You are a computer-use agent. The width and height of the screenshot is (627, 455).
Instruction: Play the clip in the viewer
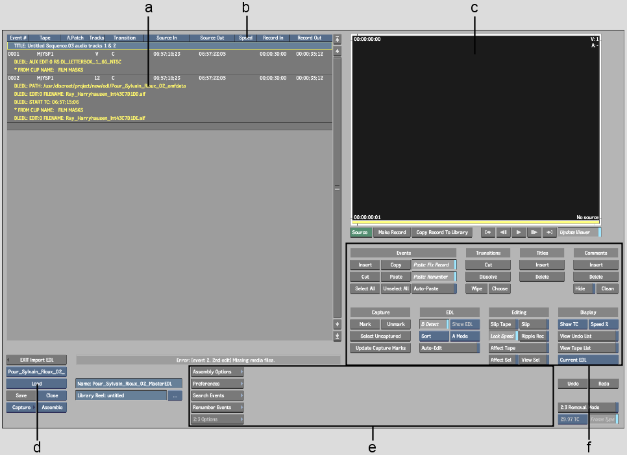tap(519, 232)
